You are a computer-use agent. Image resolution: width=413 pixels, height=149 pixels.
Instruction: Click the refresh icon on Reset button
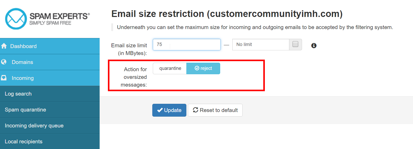(x=195, y=110)
